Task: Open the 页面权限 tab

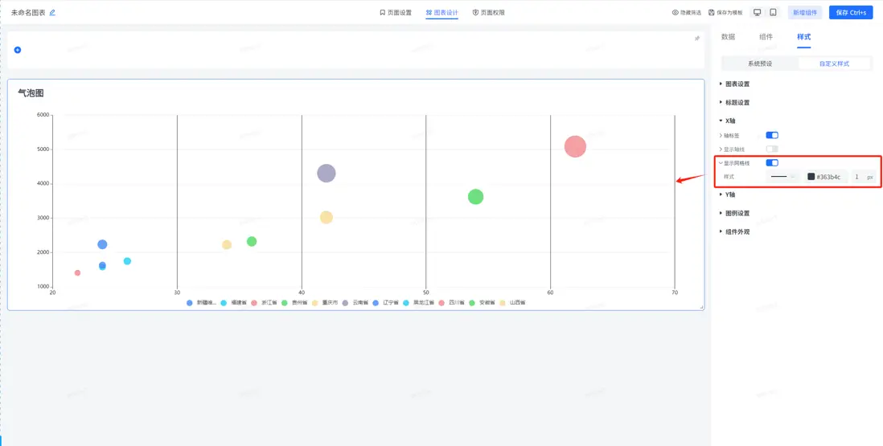Action: [x=488, y=12]
